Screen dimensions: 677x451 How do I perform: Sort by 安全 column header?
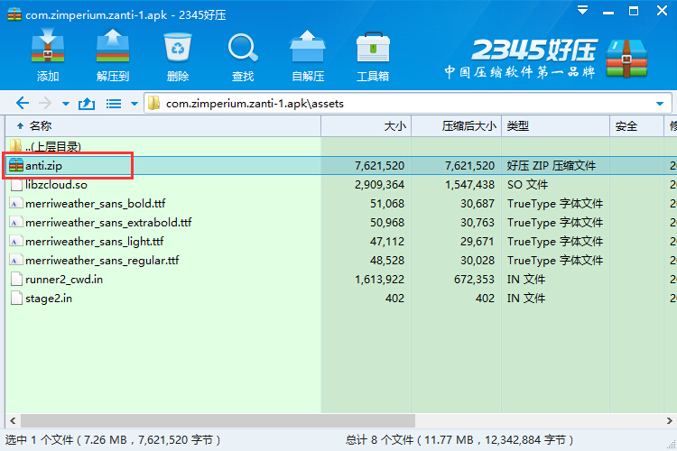(x=637, y=126)
